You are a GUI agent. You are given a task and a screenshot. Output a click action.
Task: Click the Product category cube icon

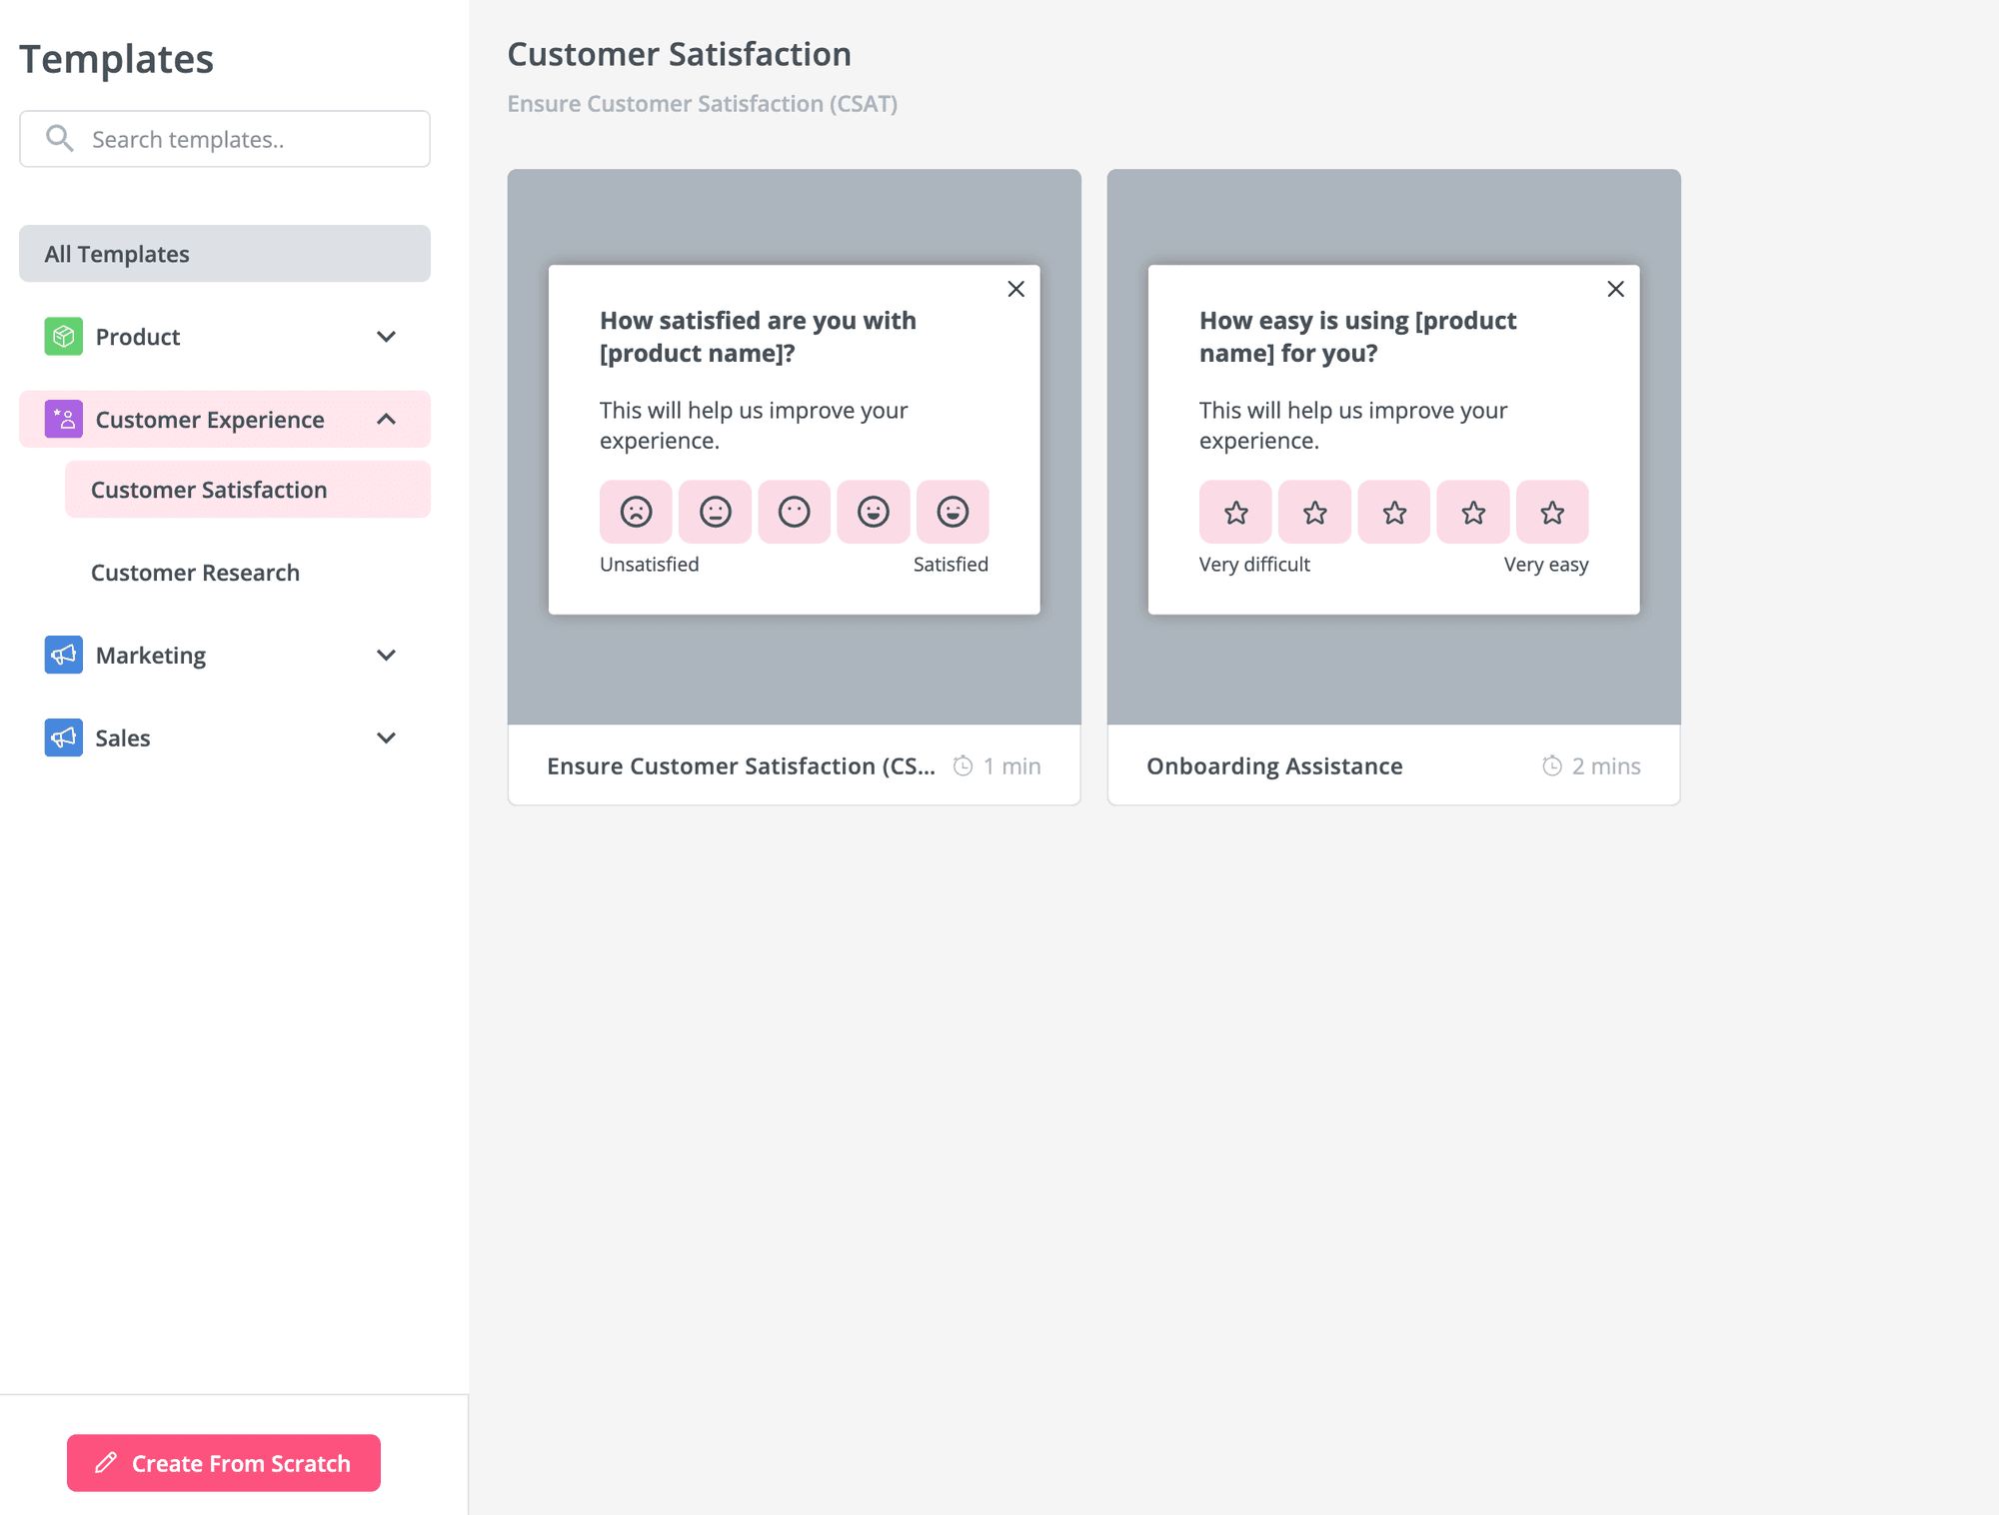click(62, 337)
